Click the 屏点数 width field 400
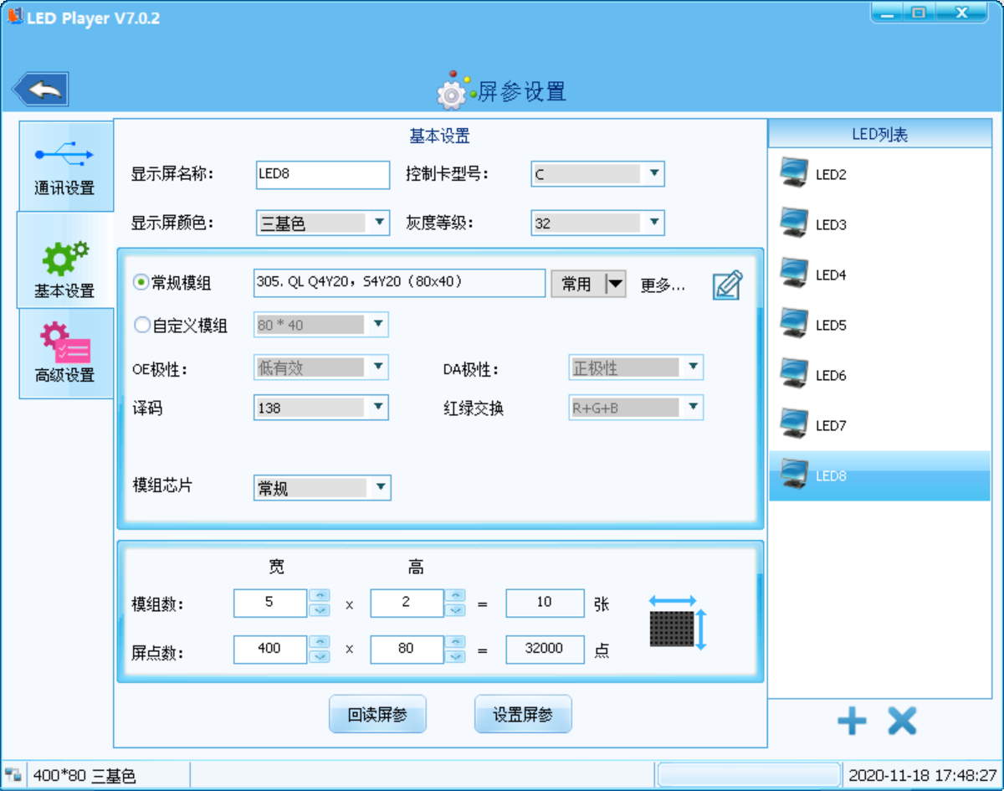This screenshot has width=1004, height=791. tap(270, 649)
